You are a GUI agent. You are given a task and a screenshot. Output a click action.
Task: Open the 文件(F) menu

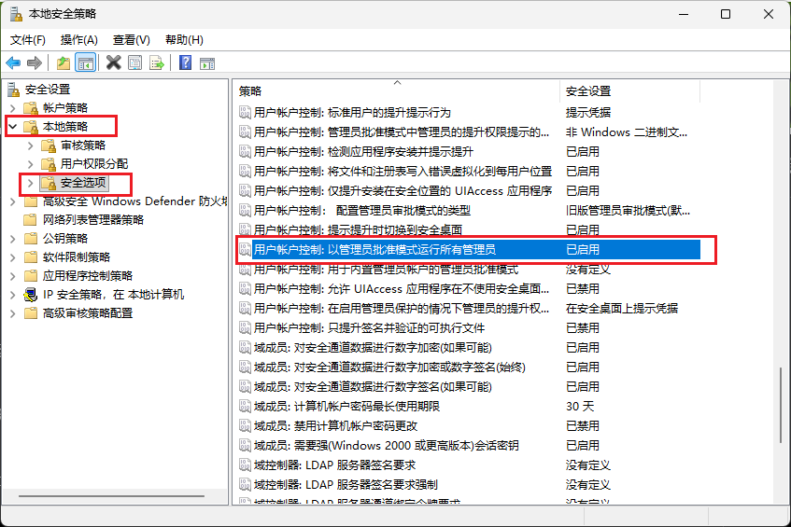[28, 40]
